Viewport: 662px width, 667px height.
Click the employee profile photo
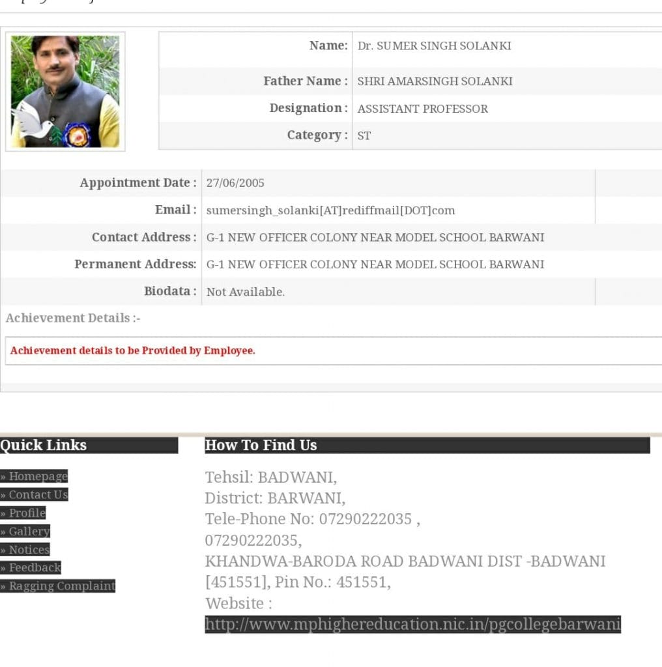click(x=65, y=92)
